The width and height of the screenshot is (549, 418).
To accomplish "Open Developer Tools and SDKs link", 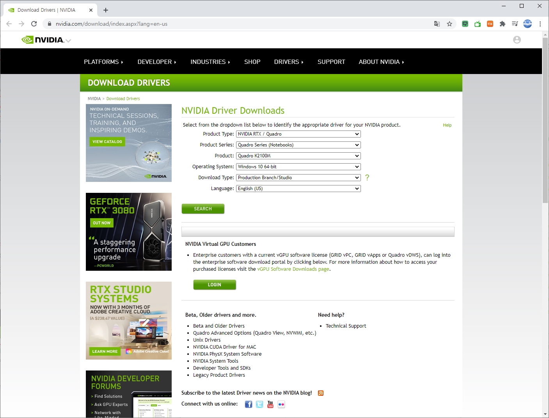I will pos(222,368).
